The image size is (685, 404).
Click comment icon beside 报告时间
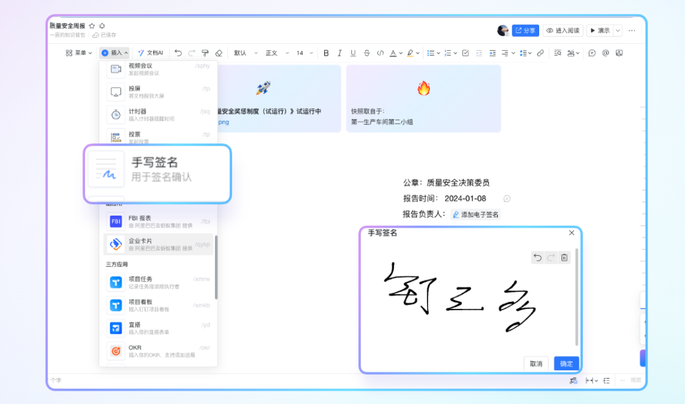click(507, 199)
